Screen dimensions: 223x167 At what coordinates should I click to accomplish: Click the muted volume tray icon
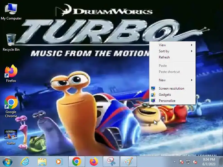[x=195, y=162]
